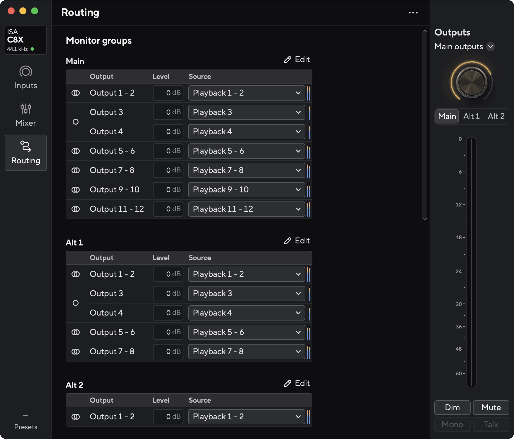Screen dimensions: 514x439
Task: Click Alt 1 Output 3 level field
Action: coord(168,294)
